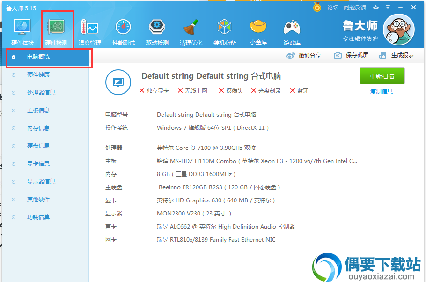Screen dimensions: 426x282
Task: Open 清理优化 cleanup optimization
Action: pos(191,32)
